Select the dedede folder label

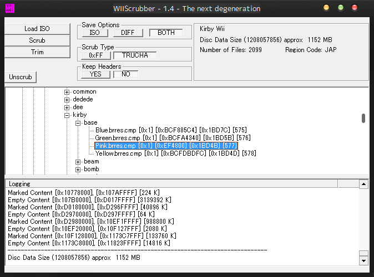[x=83, y=99]
